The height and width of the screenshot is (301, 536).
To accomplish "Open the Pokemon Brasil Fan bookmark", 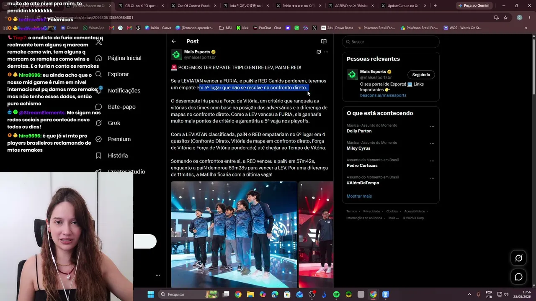I will (376, 28).
